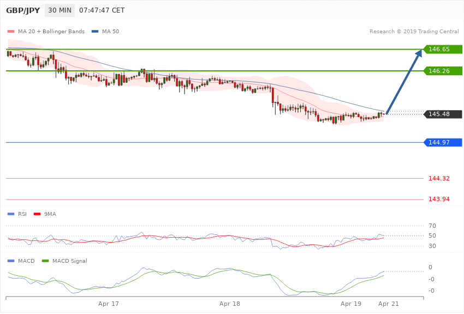The width and height of the screenshot is (464, 314).
Task: Click the 144.32 support level label
Action: click(439, 178)
